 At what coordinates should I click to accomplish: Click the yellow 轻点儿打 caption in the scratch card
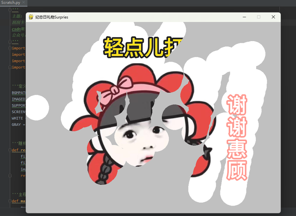pos(143,47)
